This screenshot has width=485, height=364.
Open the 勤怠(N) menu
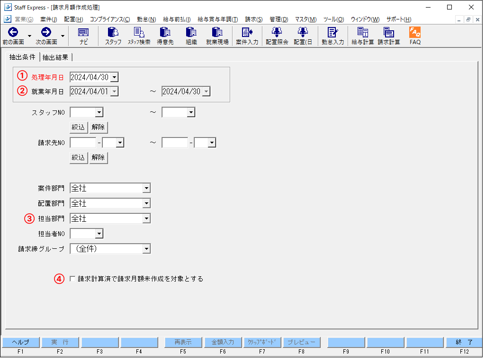146,19
